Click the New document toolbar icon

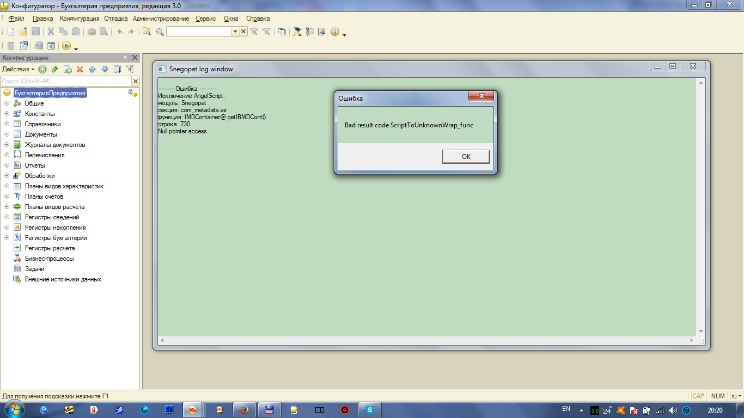[x=11, y=32]
